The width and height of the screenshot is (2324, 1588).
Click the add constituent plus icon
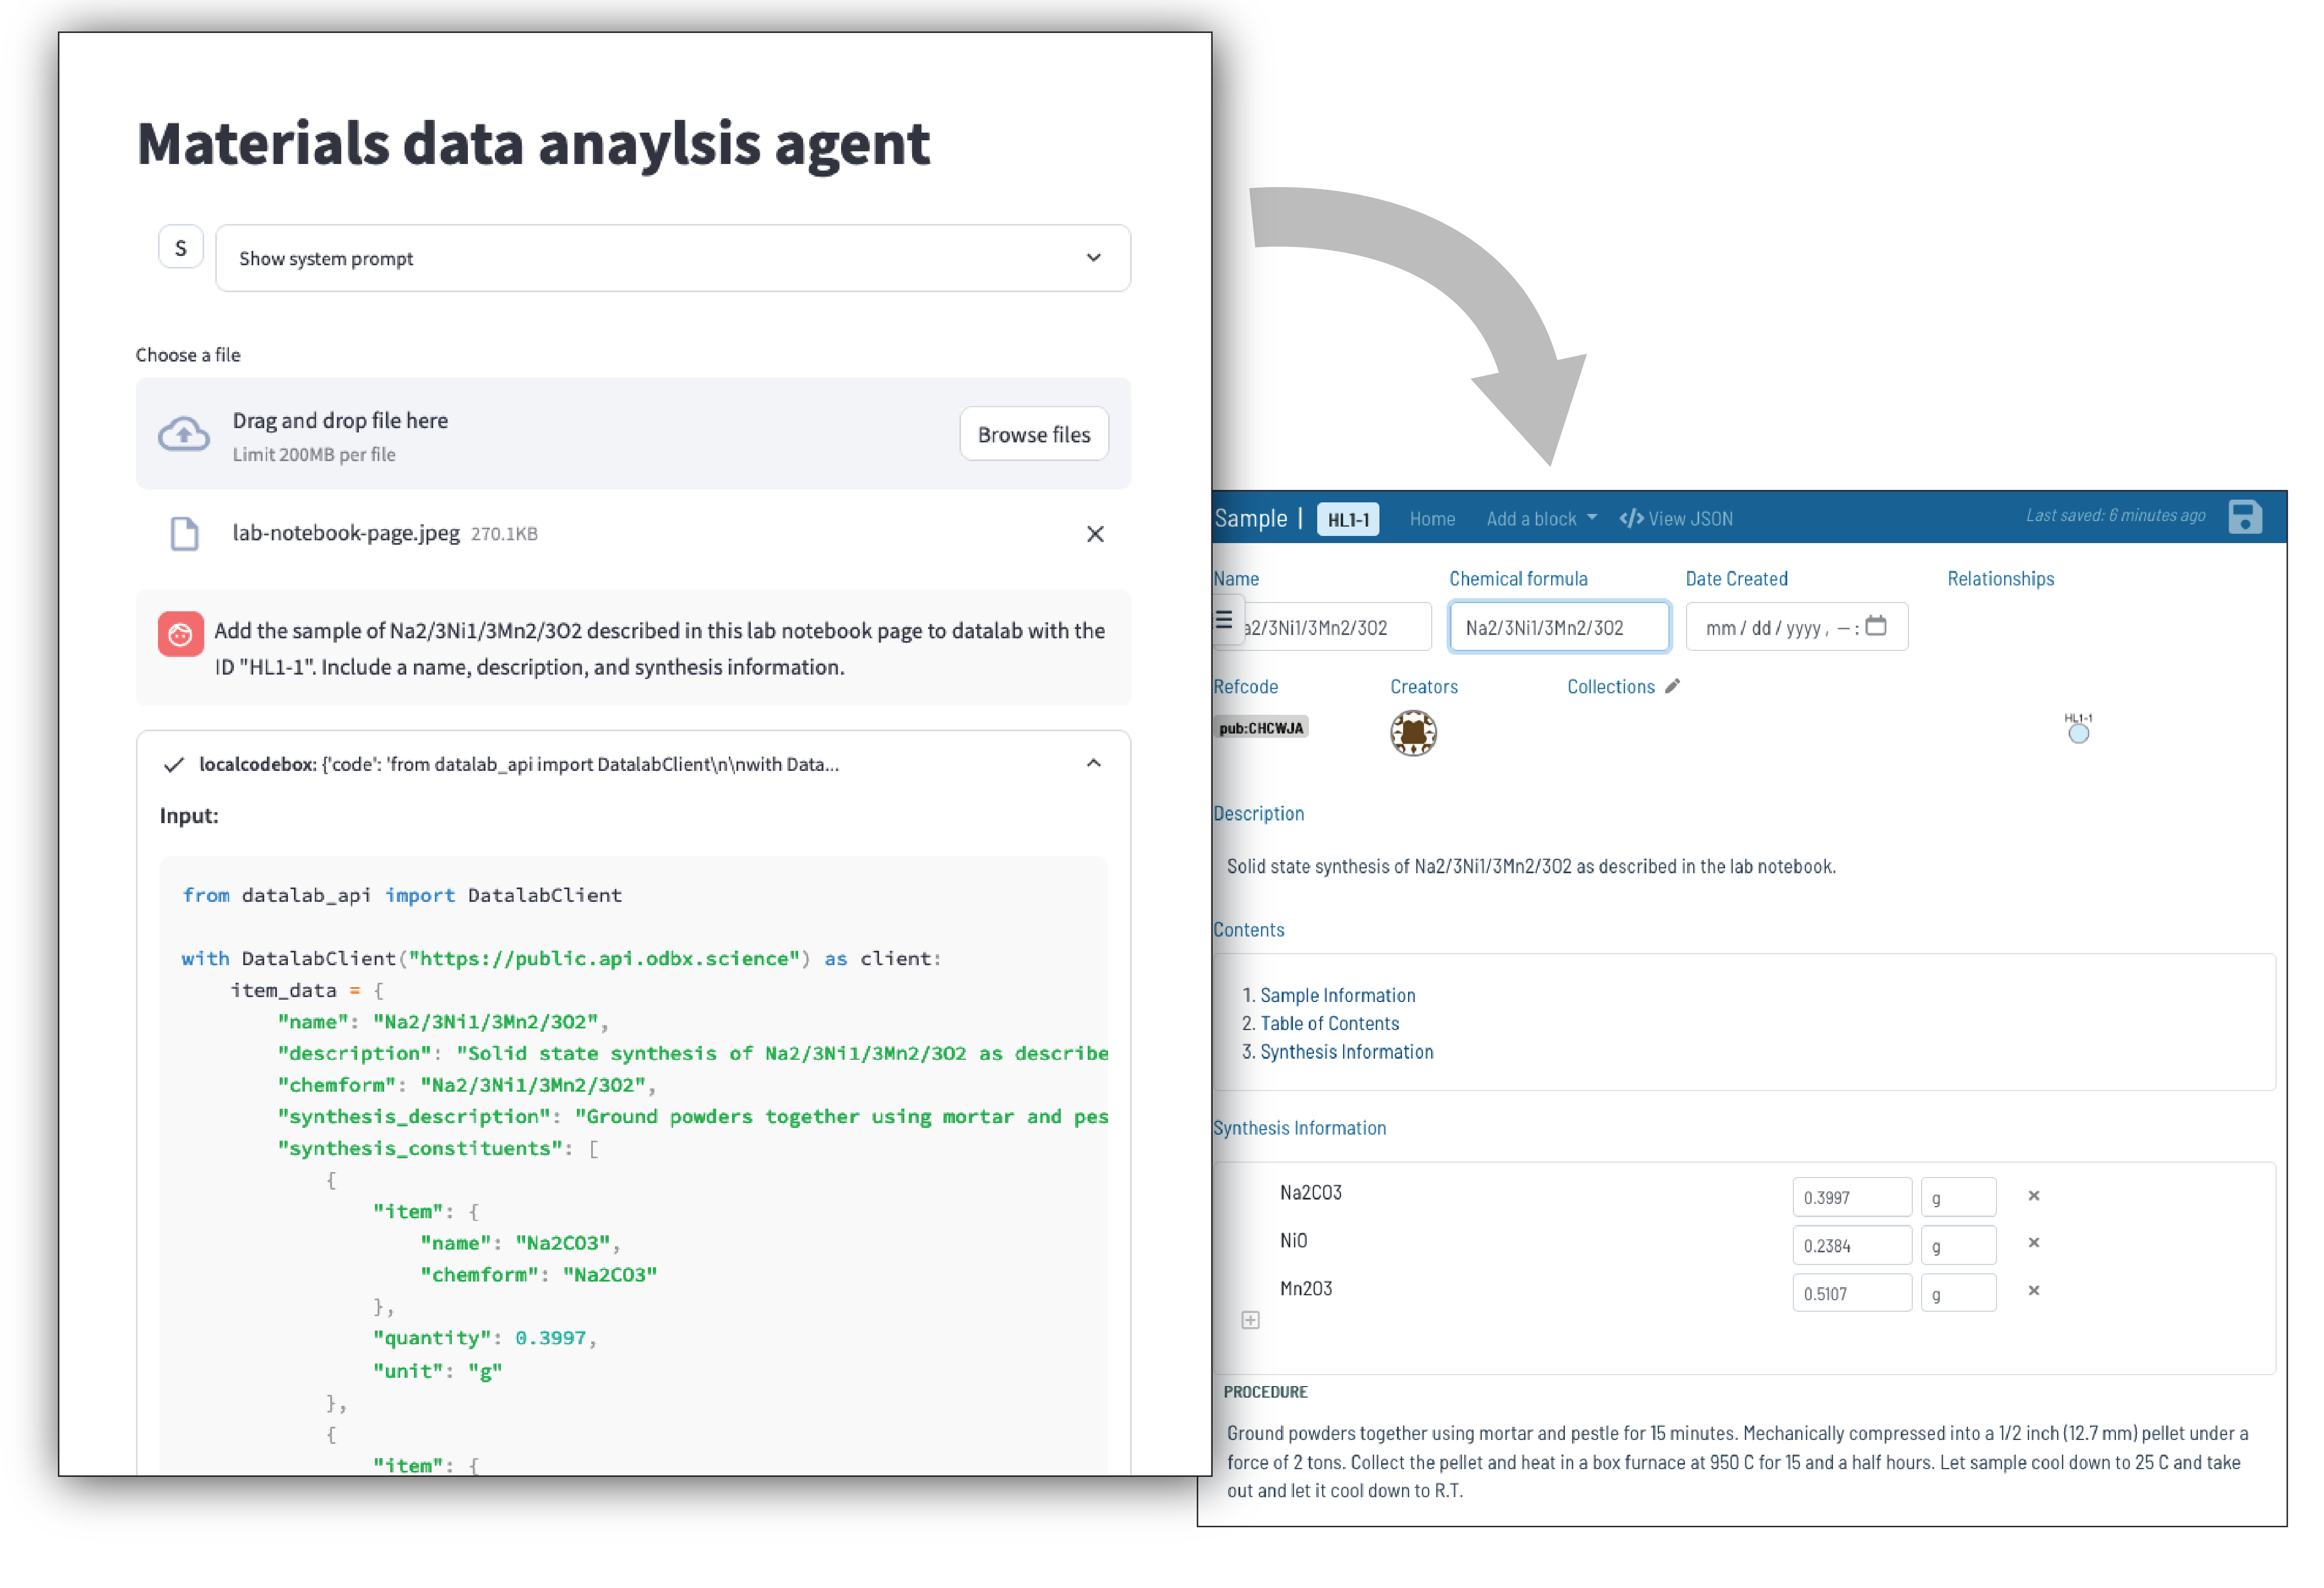point(1250,1320)
